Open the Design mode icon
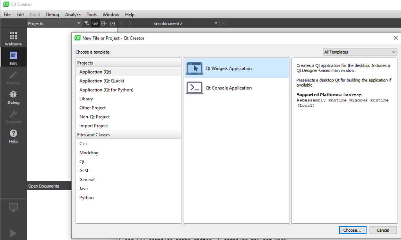 (13, 78)
